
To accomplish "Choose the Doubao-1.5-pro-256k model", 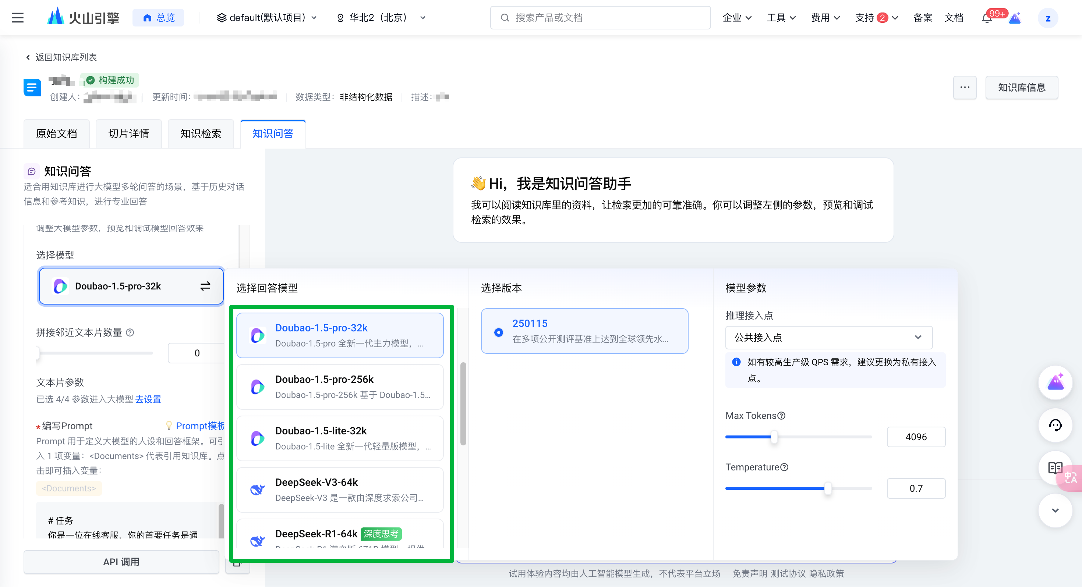I will point(340,387).
